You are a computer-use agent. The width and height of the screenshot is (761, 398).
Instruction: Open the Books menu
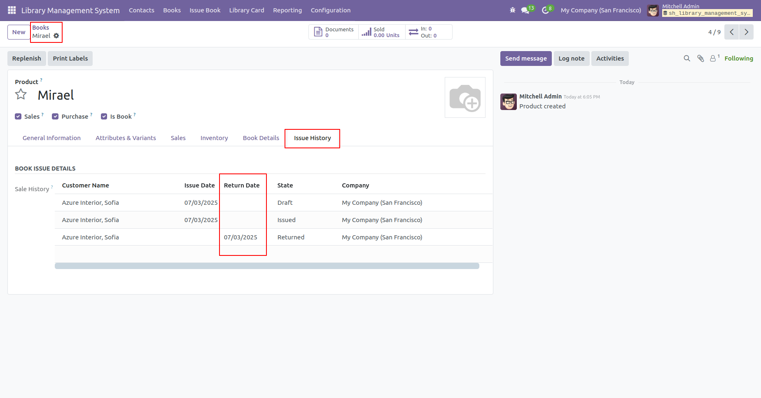[x=172, y=10]
